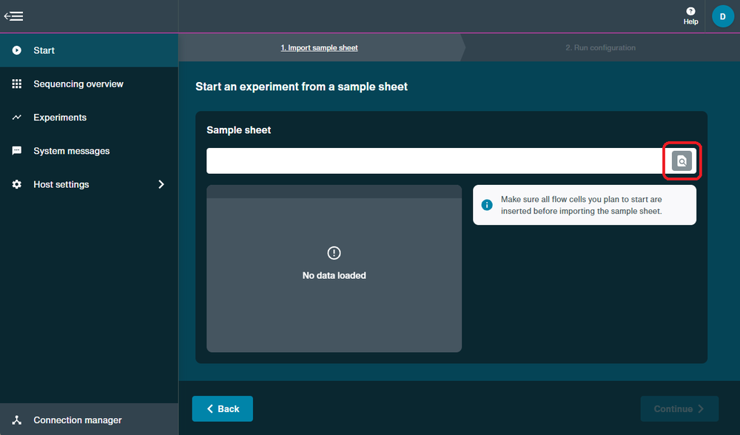Click the Connection manager network icon

click(16, 419)
